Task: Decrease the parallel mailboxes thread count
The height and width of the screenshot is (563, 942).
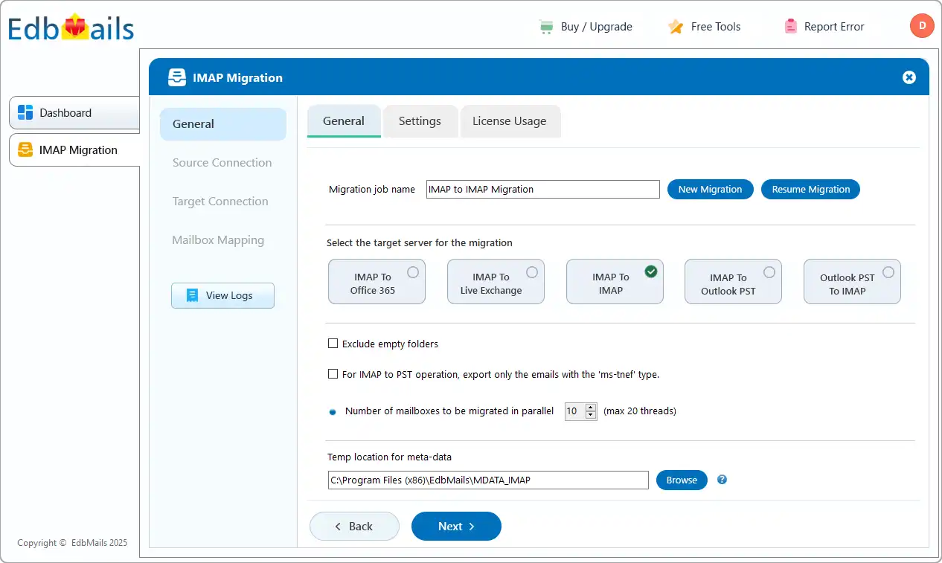Action: point(591,415)
